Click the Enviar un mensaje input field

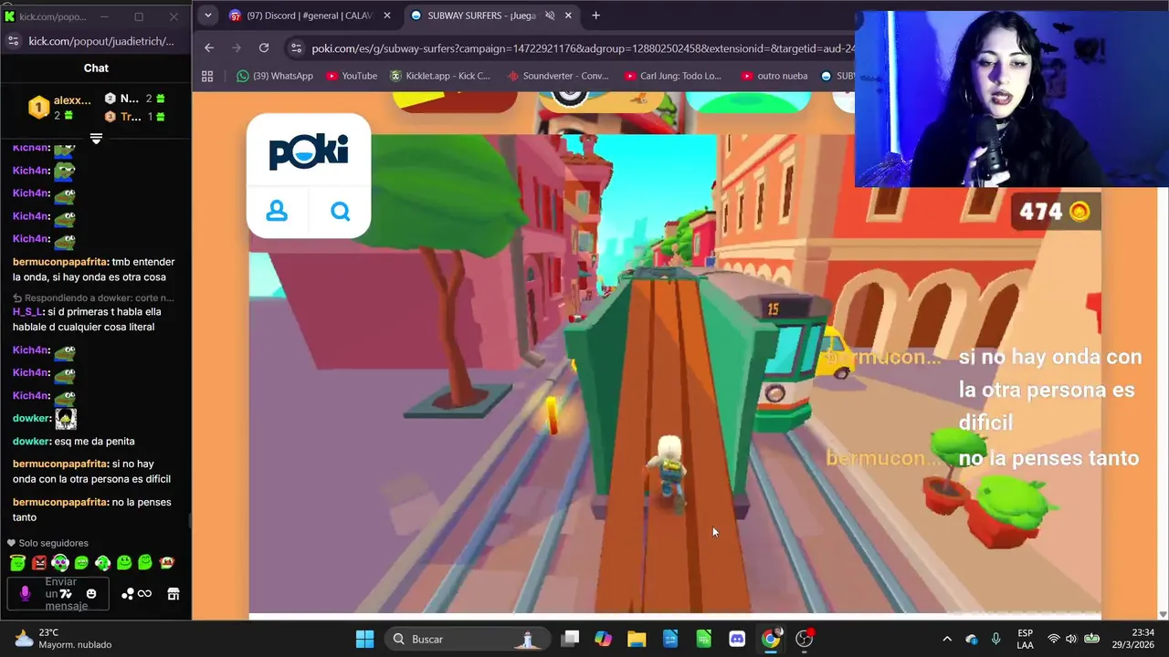click(x=60, y=594)
